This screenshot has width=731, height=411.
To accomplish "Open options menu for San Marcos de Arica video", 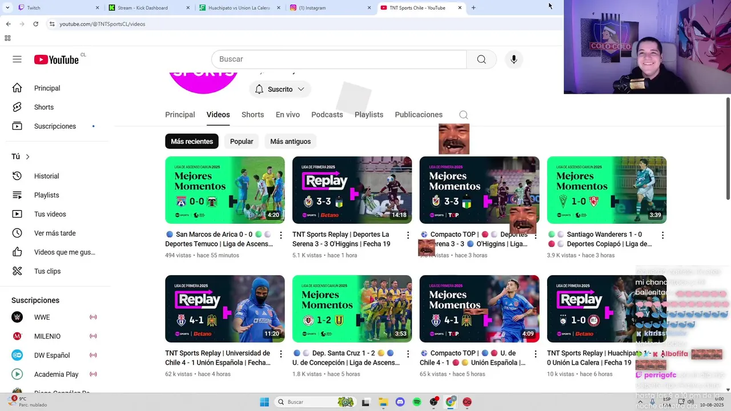I will click(280, 235).
